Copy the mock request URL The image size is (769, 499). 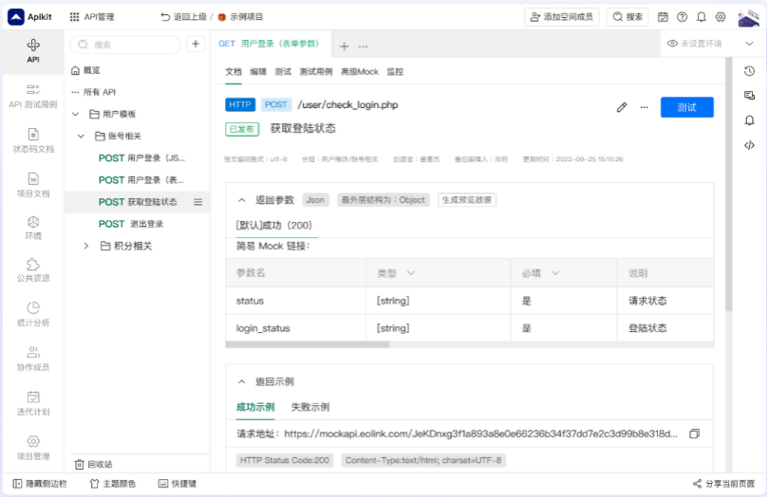pos(694,434)
